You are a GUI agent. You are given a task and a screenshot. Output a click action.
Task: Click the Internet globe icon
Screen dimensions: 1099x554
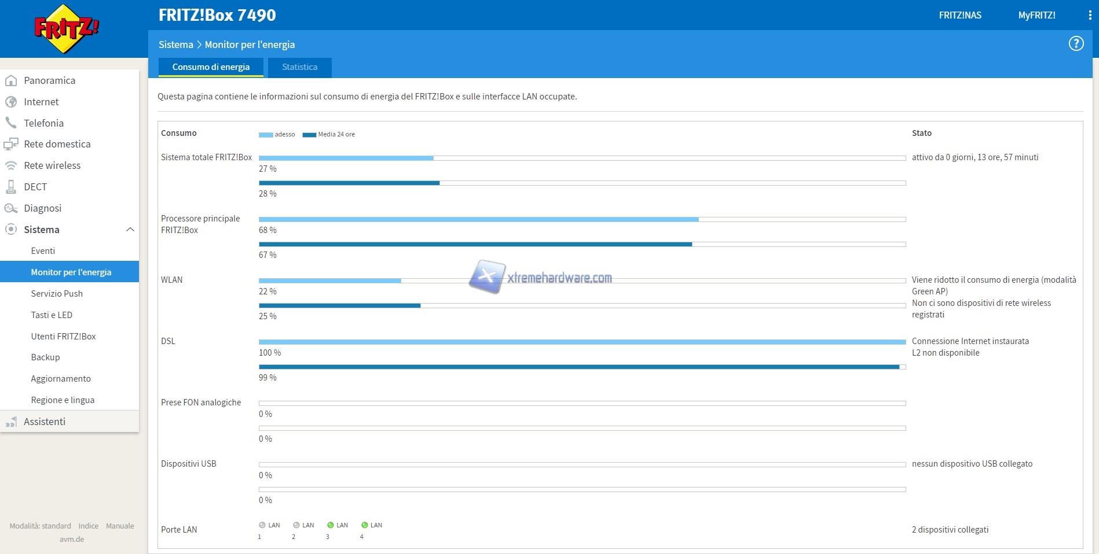point(11,102)
